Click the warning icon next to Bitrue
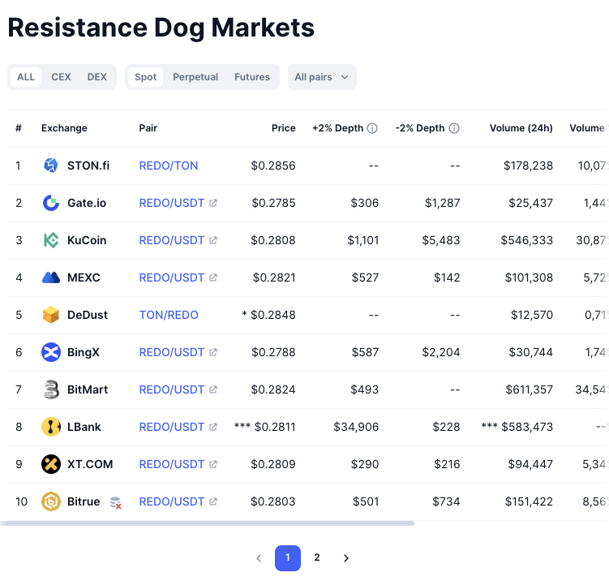 click(116, 502)
